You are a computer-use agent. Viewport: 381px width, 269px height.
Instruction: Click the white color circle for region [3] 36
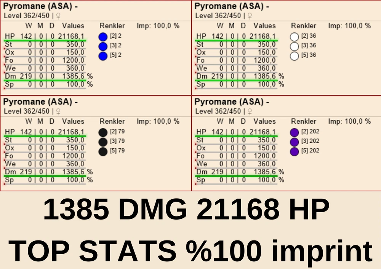tap(294, 46)
